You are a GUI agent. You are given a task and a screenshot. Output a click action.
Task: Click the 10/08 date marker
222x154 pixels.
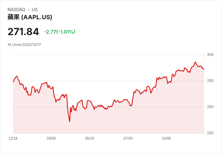(166, 138)
